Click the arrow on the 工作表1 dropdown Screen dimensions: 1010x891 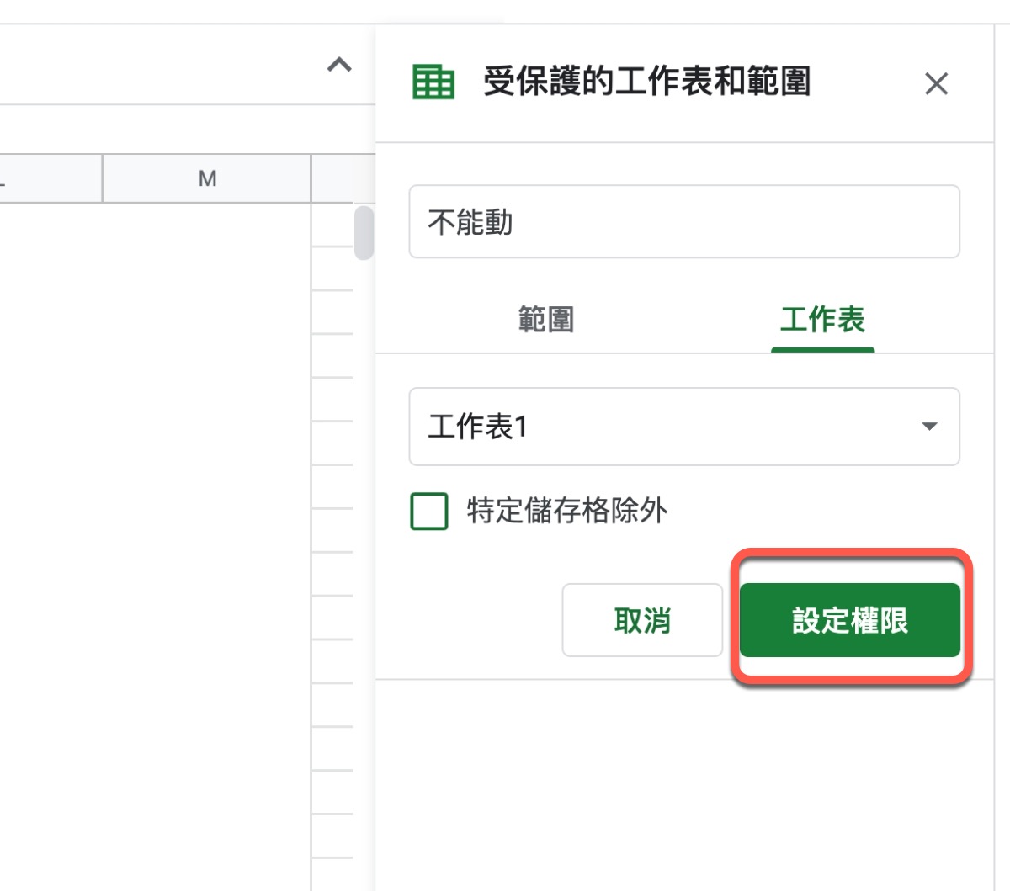coord(929,427)
